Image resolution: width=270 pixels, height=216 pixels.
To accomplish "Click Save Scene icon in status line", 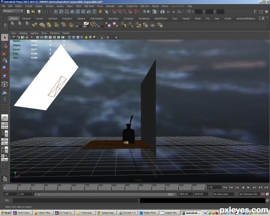I will tap(39, 12).
